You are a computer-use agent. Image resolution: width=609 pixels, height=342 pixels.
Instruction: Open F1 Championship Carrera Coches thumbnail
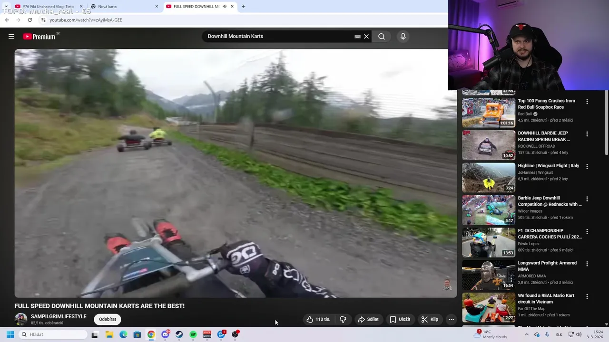(x=489, y=242)
